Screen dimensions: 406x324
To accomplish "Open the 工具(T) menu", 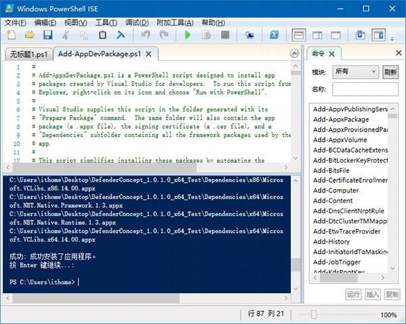I will tap(106, 23).
